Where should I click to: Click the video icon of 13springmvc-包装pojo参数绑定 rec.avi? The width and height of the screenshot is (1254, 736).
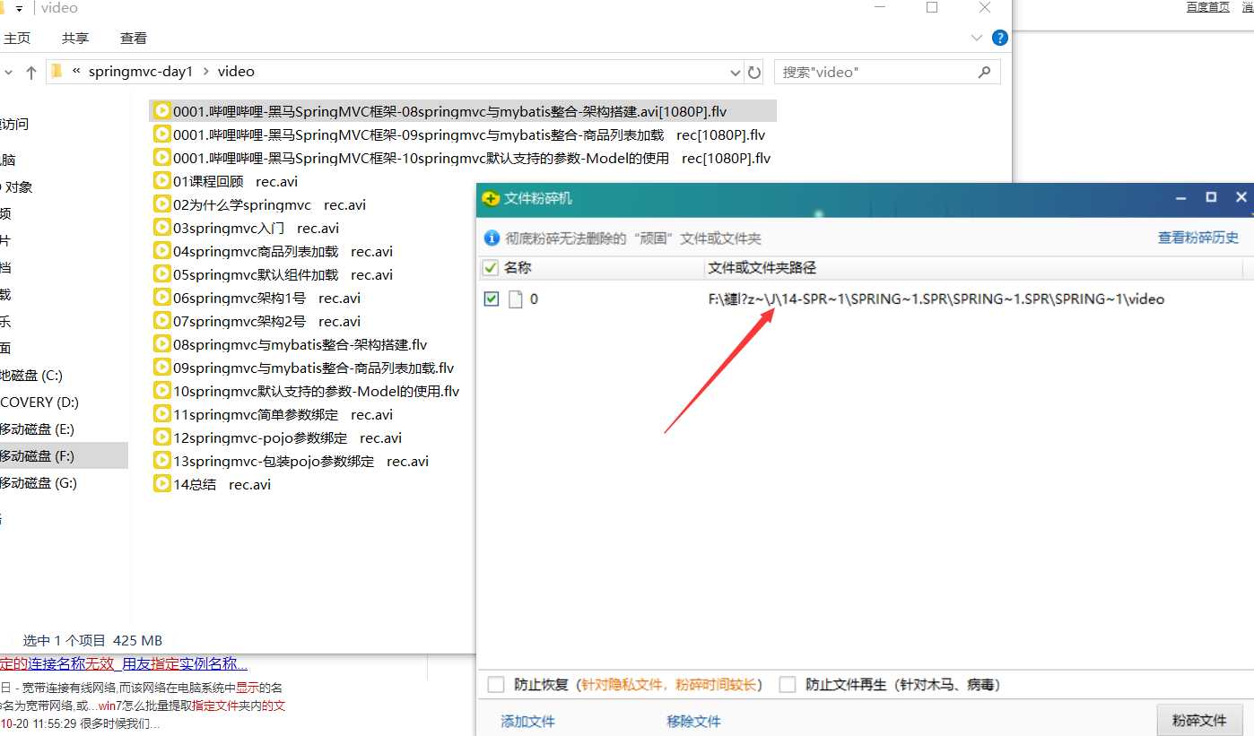point(162,461)
